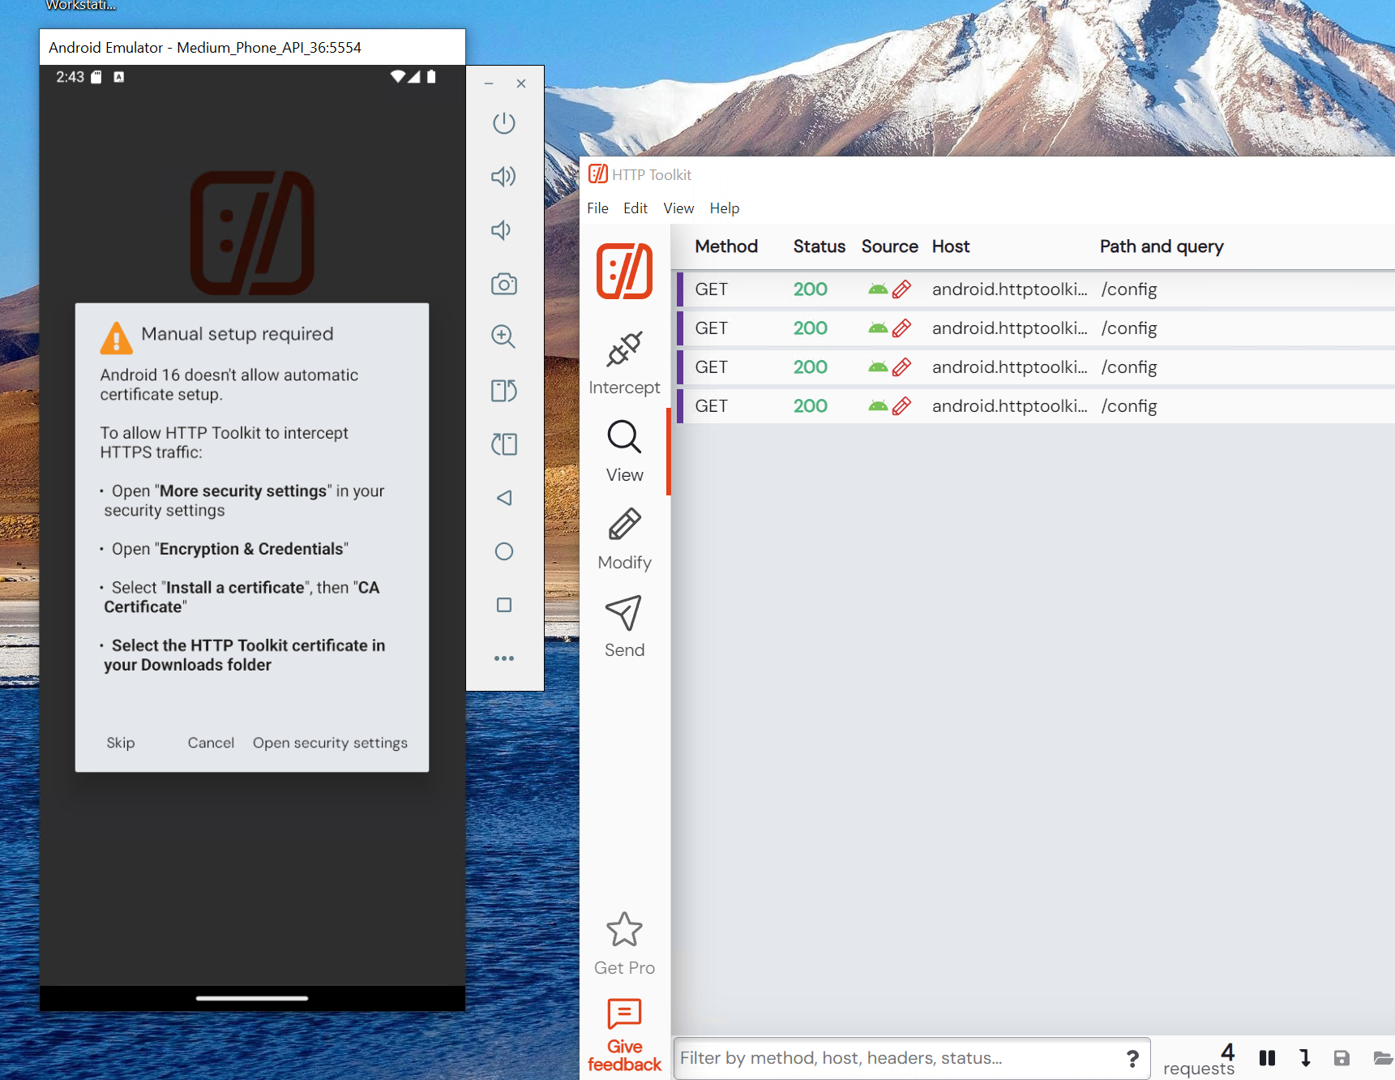This screenshot has width=1395, height=1080.
Task: Click Get Pro star in sidebar
Action: point(624,944)
